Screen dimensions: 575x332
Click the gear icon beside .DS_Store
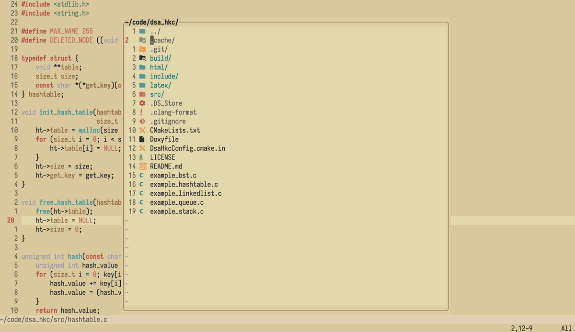(142, 103)
